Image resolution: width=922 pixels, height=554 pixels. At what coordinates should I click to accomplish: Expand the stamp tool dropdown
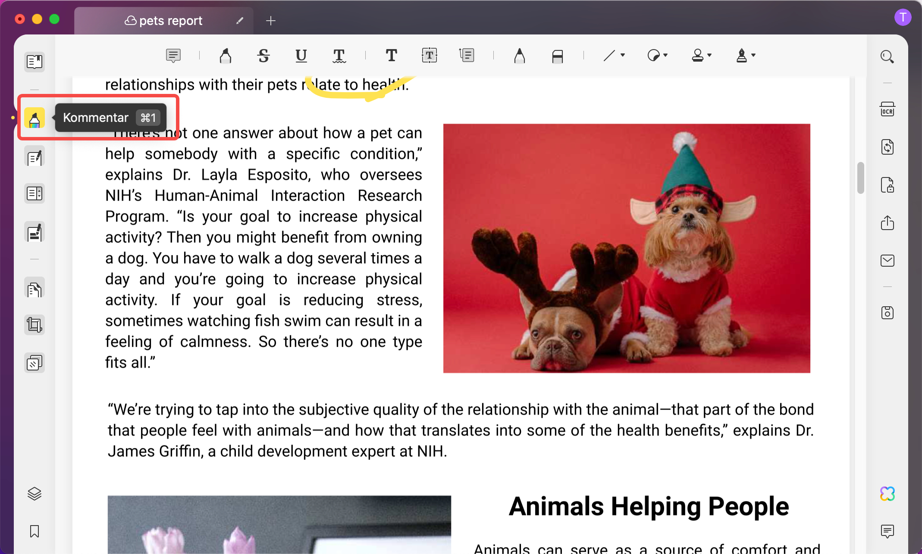[709, 55]
